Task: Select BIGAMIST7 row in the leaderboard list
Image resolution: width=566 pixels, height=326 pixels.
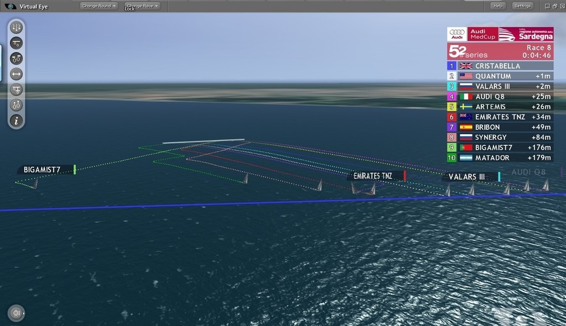Action: 500,148
